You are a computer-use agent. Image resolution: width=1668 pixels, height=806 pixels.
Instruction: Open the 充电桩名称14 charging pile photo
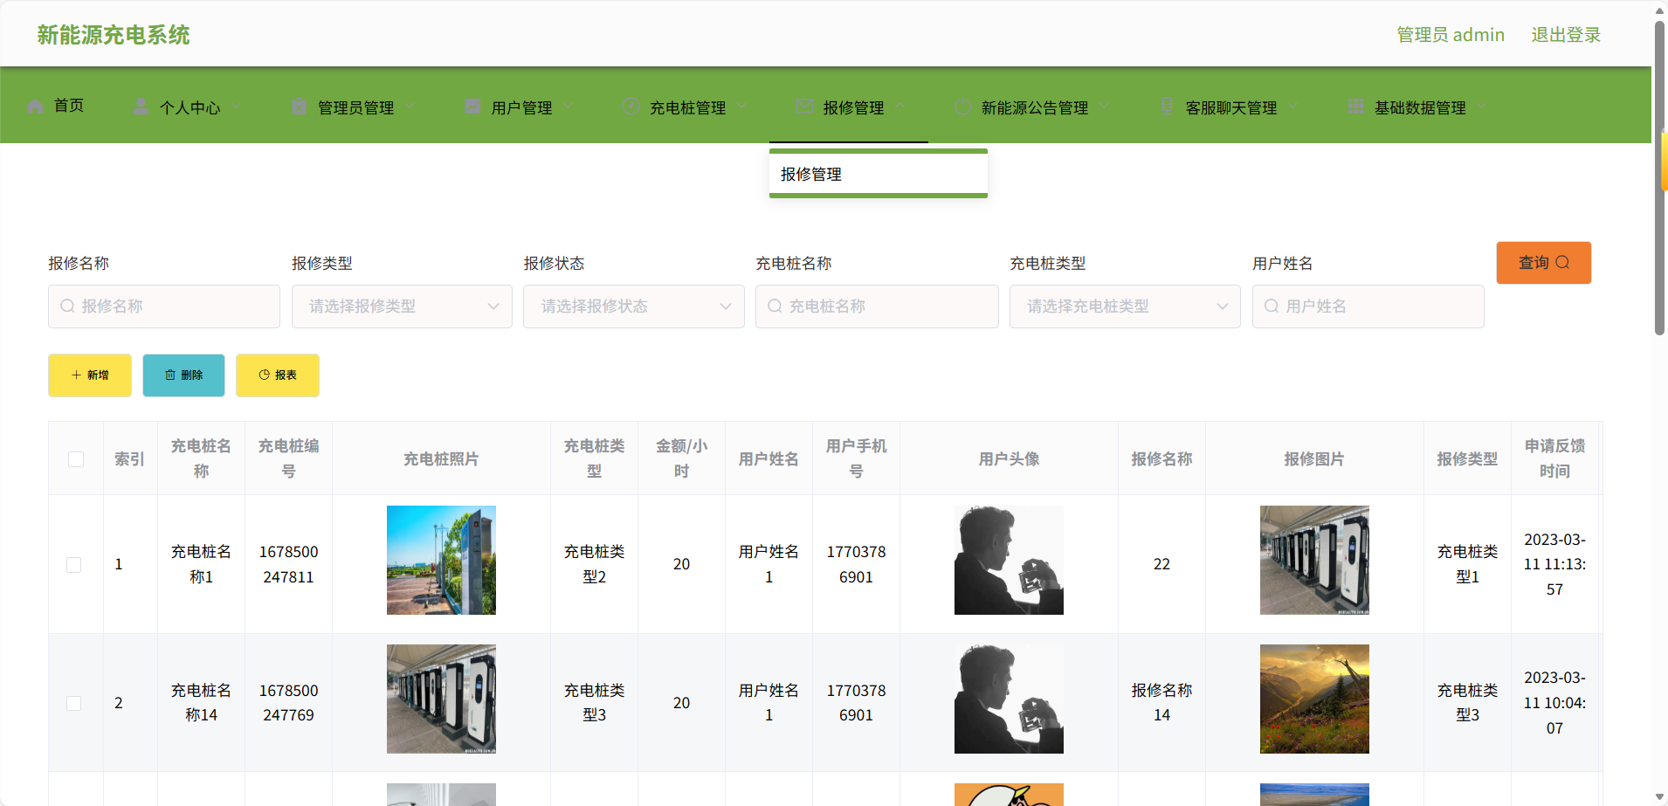point(441,699)
